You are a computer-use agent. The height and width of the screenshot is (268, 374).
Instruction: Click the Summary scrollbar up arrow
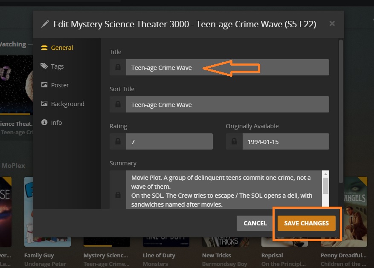tap(325, 174)
